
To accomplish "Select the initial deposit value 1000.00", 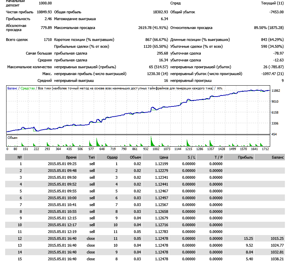I will [x=45, y=3].
